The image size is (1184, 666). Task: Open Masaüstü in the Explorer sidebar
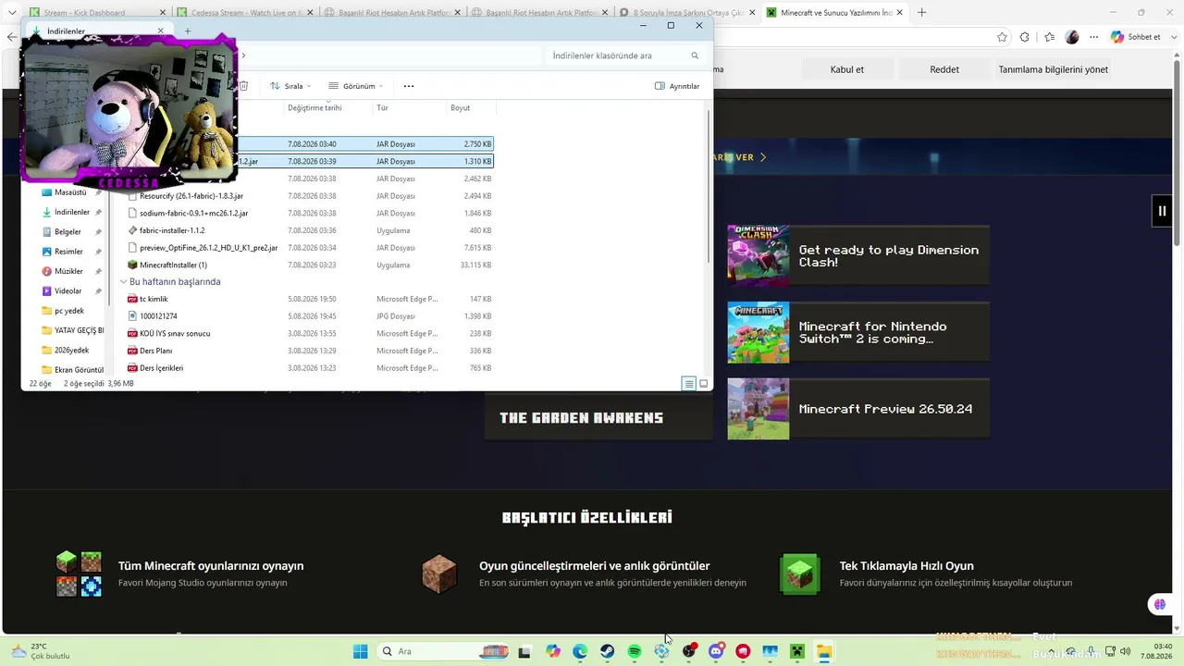(x=70, y=192)
